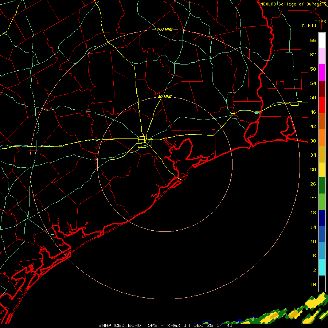Click the gold 38 kft legend swatch
The height and width of the screenshot is (328, 328).
pyautogui.click(x=322, y=154)
